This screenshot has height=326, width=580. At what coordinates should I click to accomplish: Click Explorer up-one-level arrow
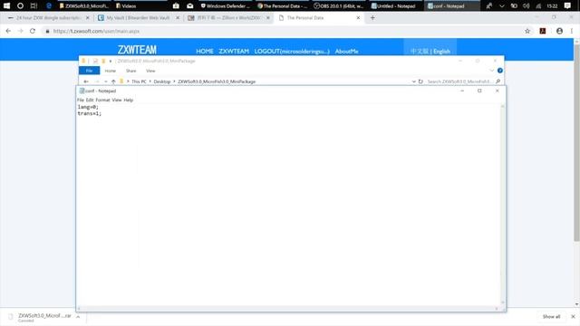pos(113,81)
